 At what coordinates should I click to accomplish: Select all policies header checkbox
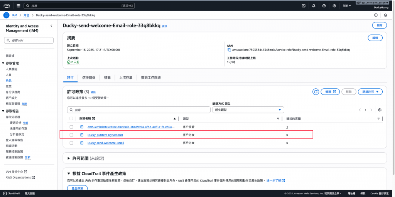click(x=71, y=118)
